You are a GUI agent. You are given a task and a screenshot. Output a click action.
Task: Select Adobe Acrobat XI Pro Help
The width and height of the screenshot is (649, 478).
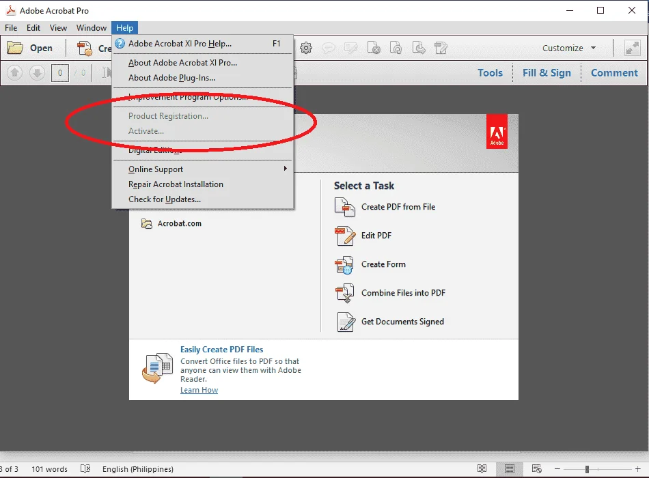(203, 44)
